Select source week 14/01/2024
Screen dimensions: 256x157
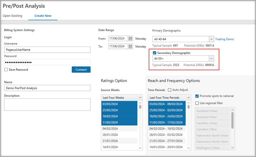click(x=119, y=147)
